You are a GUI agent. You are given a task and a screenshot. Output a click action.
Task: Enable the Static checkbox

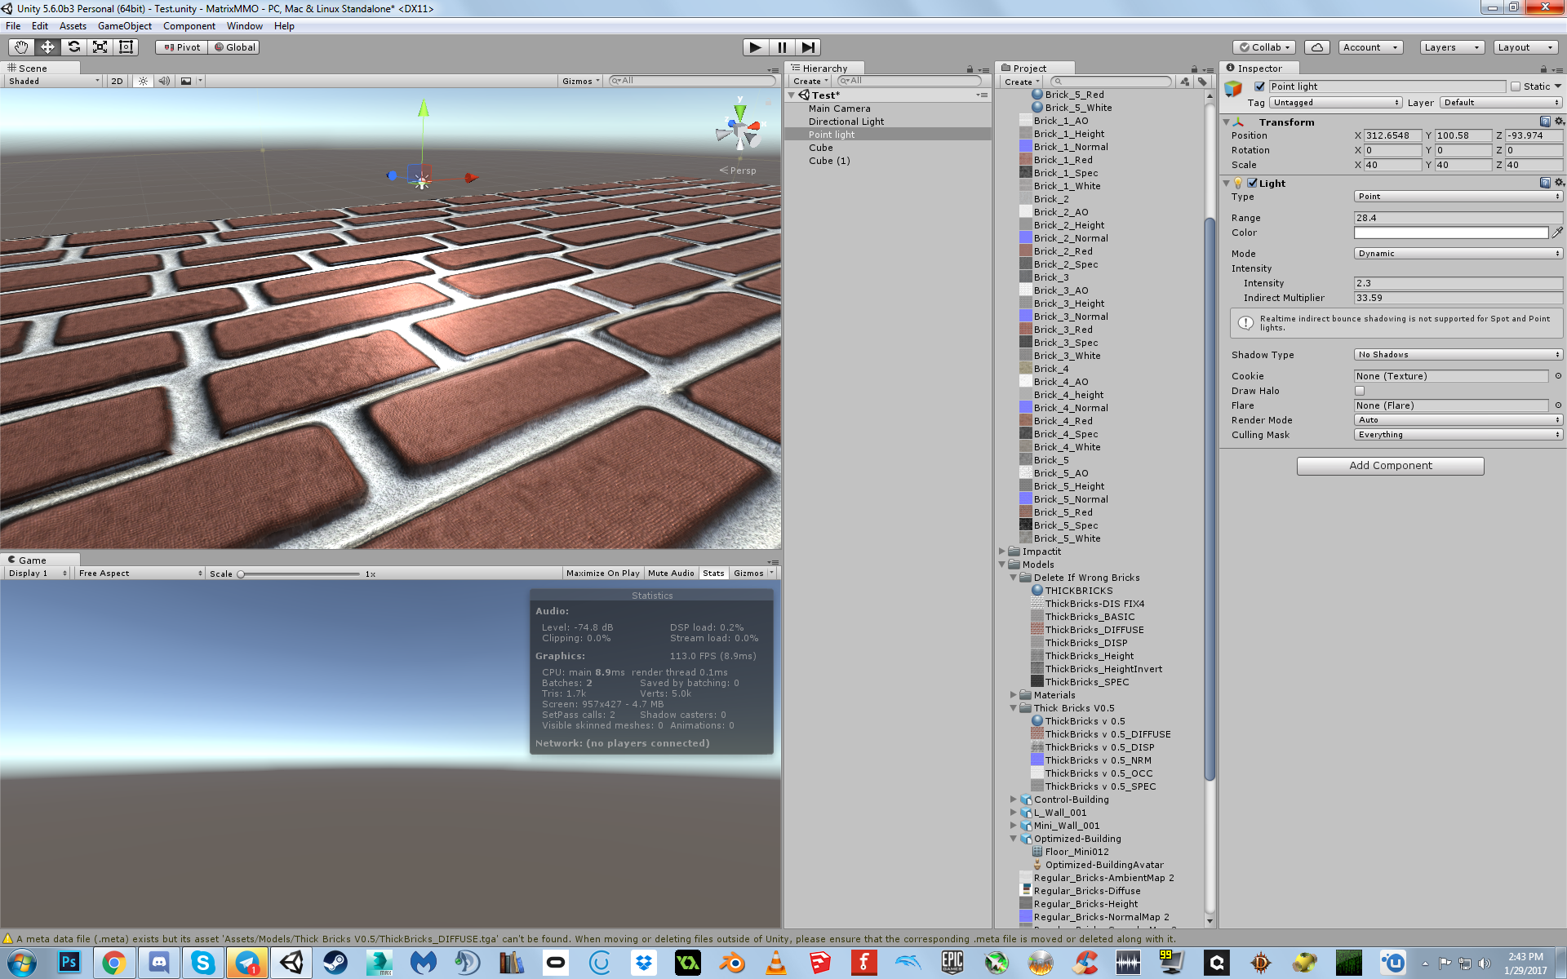[x=1516, y=86]
